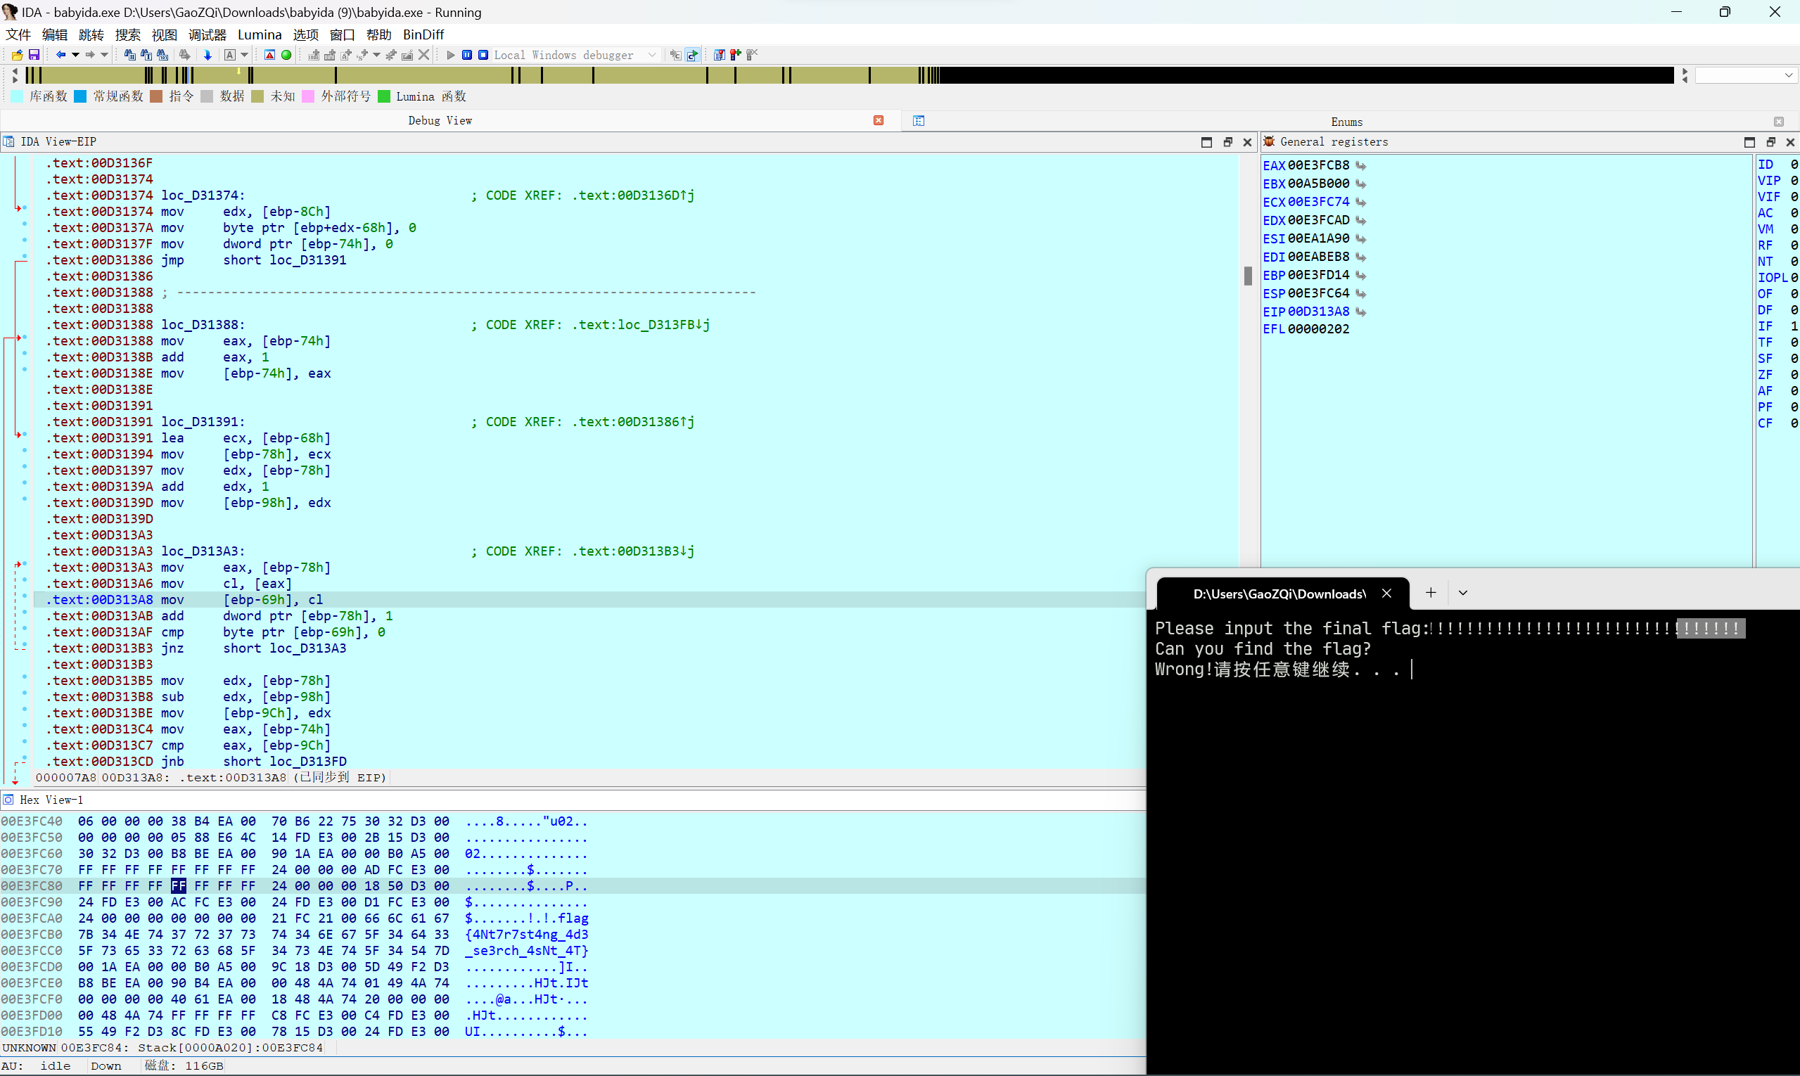Click the purple save database icon

click(x=34, y=55)
